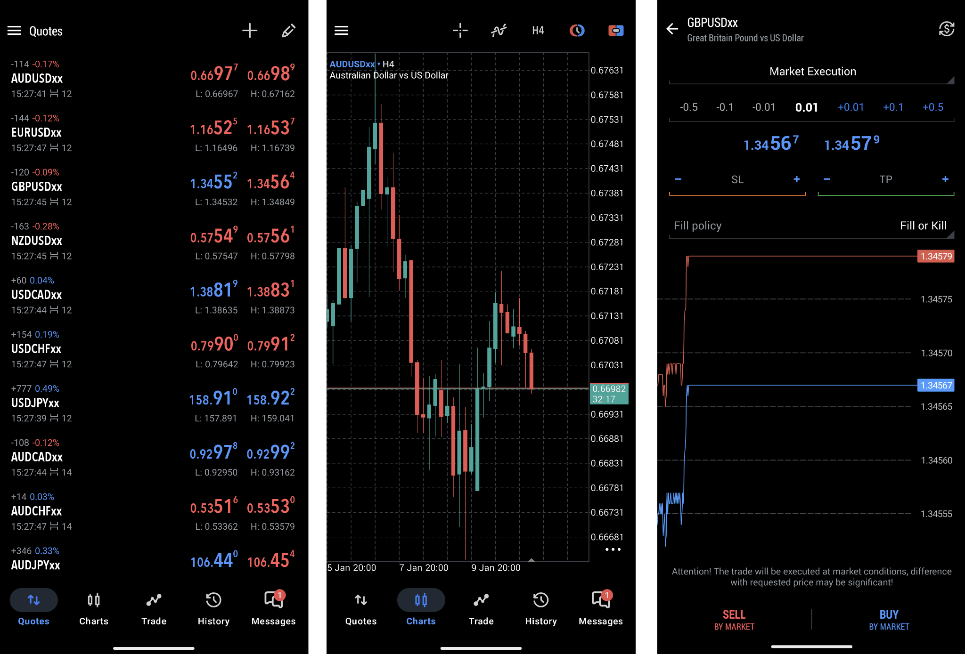Buy GBPUSDxx by market
This screenshot has width=965, height=654.
point(889,620)
